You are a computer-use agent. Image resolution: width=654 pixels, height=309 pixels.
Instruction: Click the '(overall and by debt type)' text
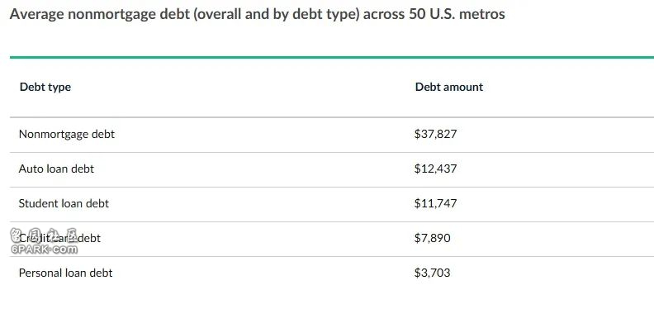[278, 15]
